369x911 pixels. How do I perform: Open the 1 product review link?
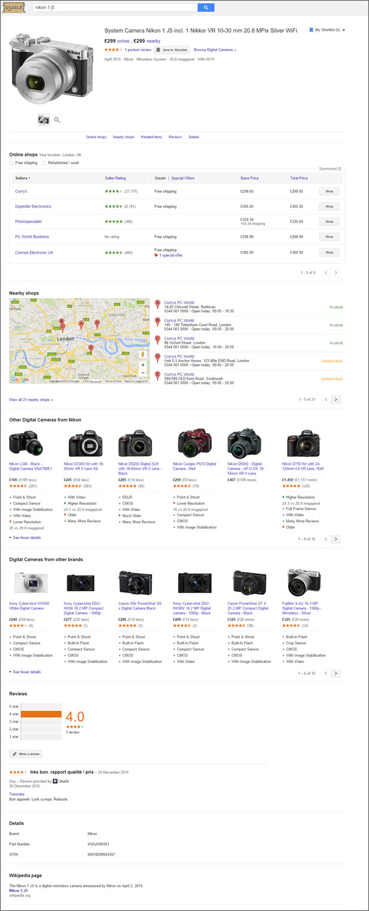[x=138, y=50]
